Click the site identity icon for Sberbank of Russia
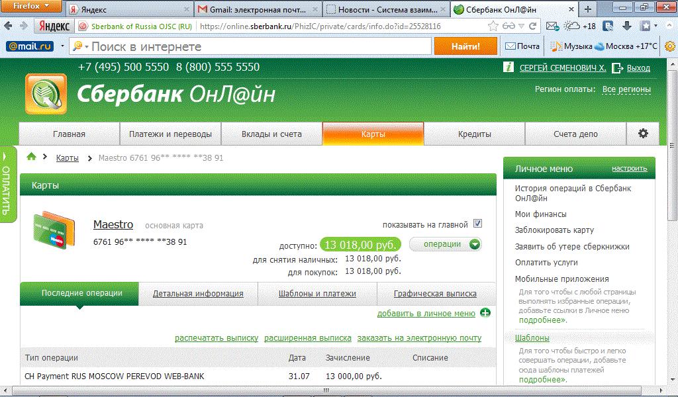Screen dimensions: 678x397 click(x=83, y=26)
